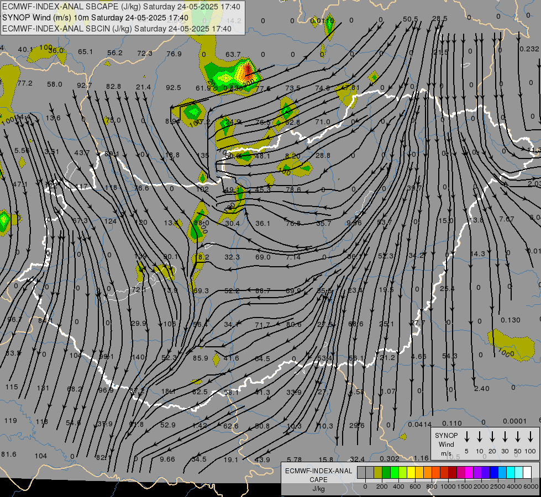Pick the pure blue swatch left of 2500

coord(493,473)
